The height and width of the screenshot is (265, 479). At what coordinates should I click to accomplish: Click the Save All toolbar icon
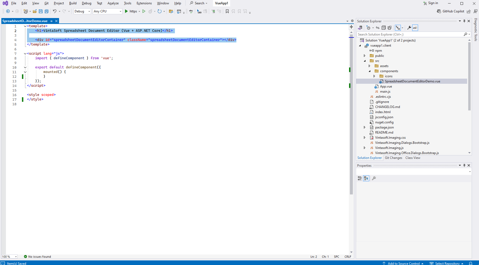tap(46, 11)
